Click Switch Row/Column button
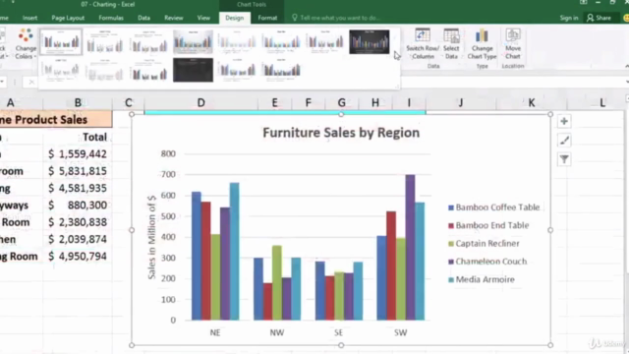This screenshot has width=629, height=354. (423, 44)
